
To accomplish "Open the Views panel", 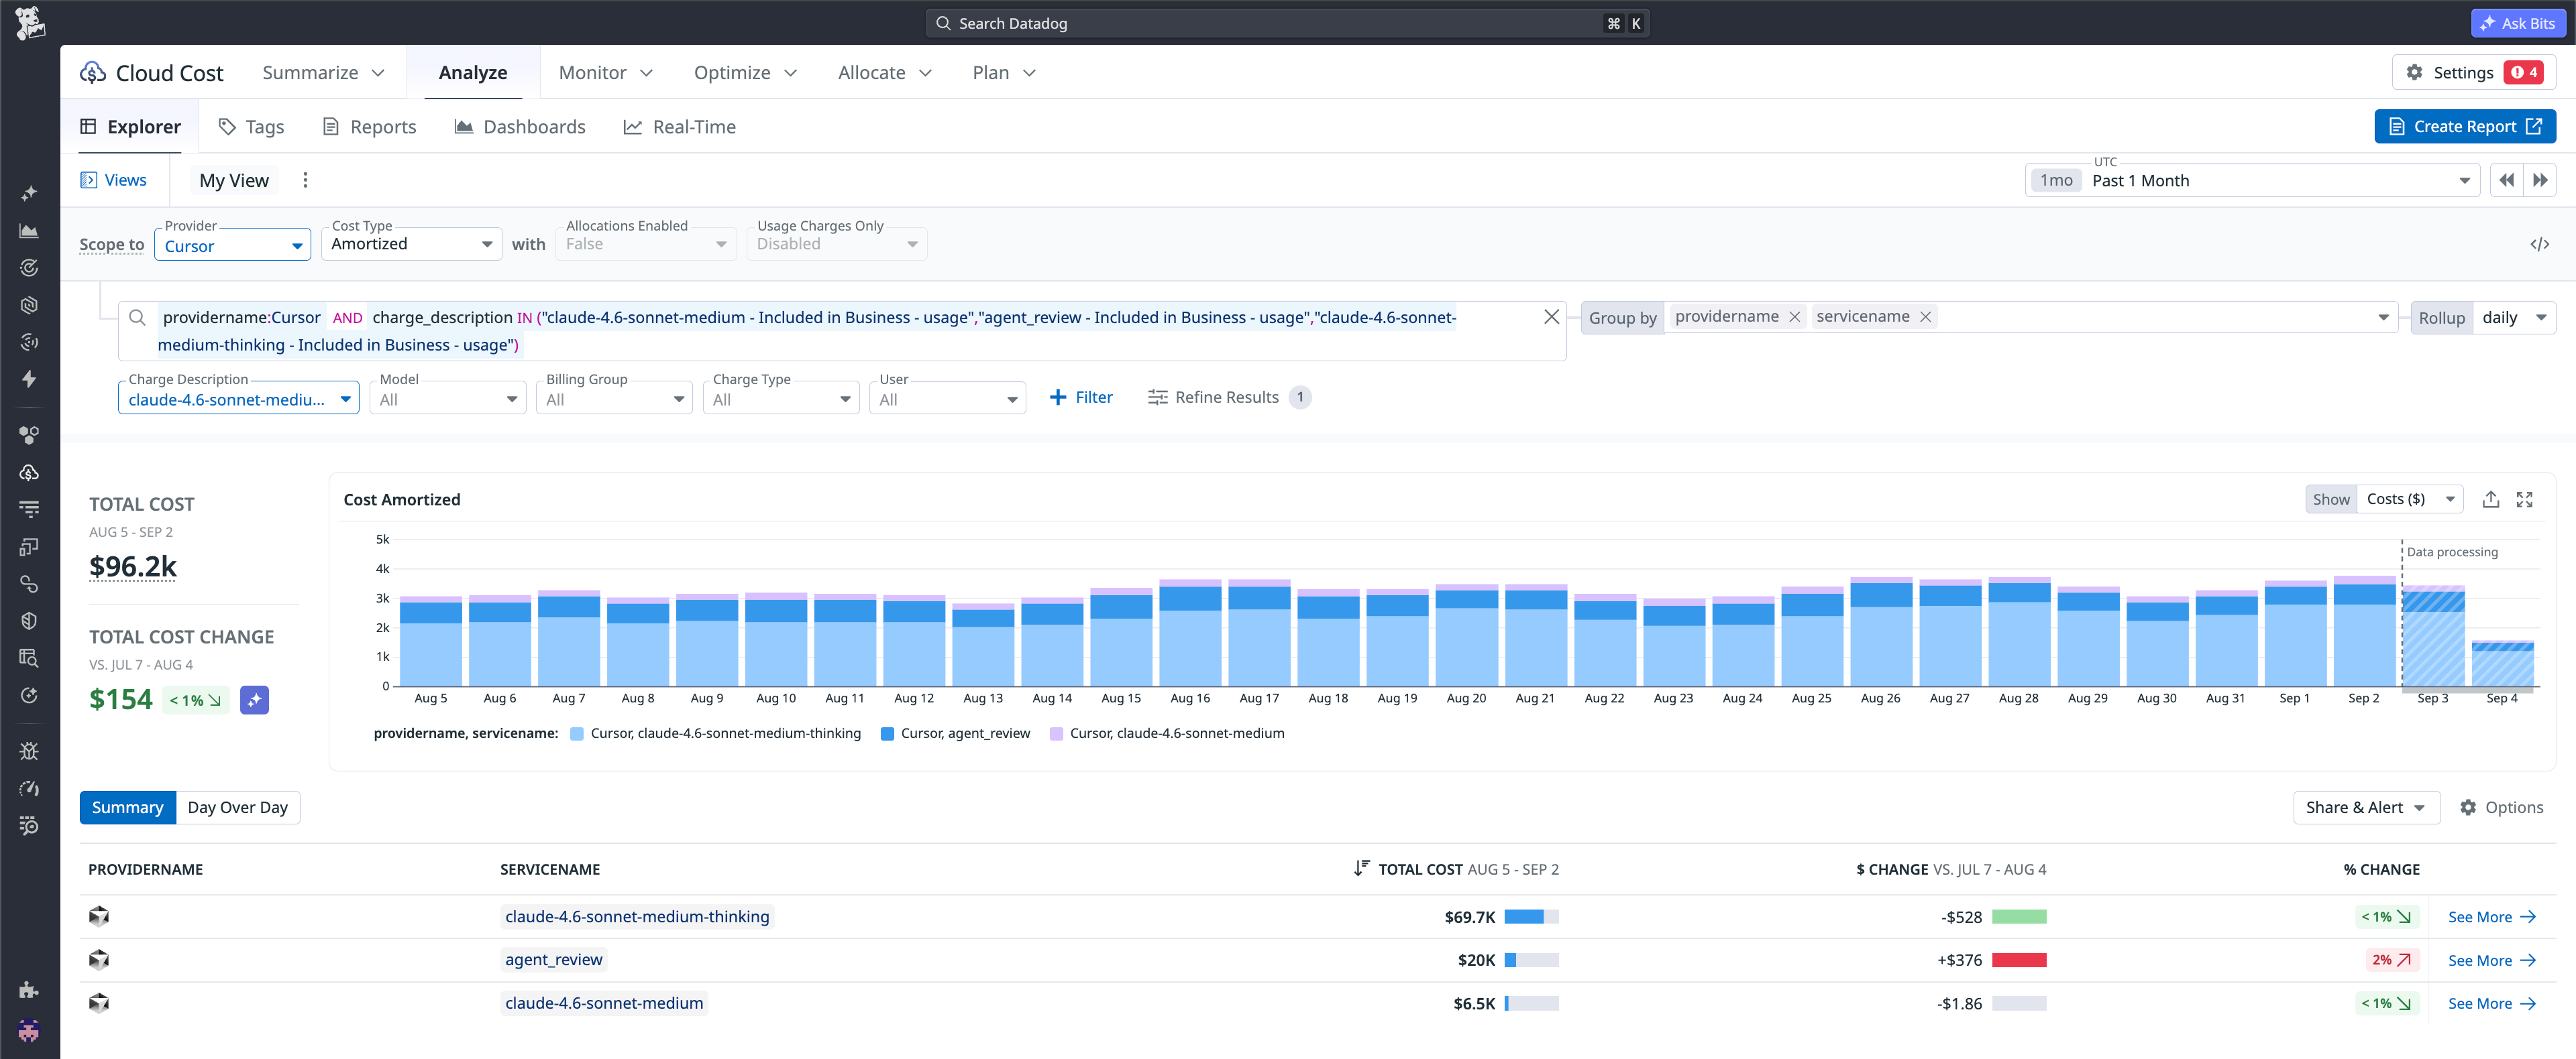I will click(113, 180).
